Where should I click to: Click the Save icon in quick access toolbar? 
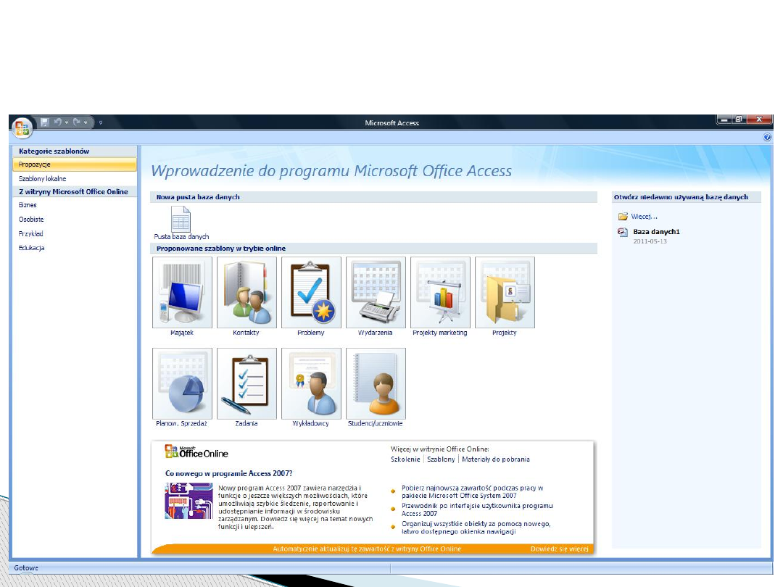coord(44,122)
